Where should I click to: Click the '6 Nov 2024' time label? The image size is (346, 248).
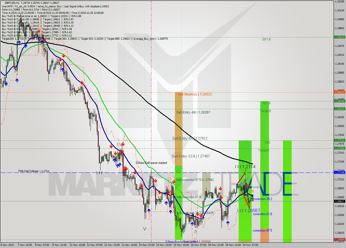(x=7, y=245)
